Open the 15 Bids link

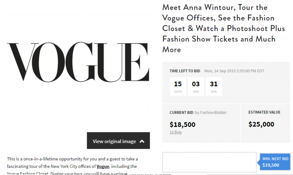click(175, 132)
